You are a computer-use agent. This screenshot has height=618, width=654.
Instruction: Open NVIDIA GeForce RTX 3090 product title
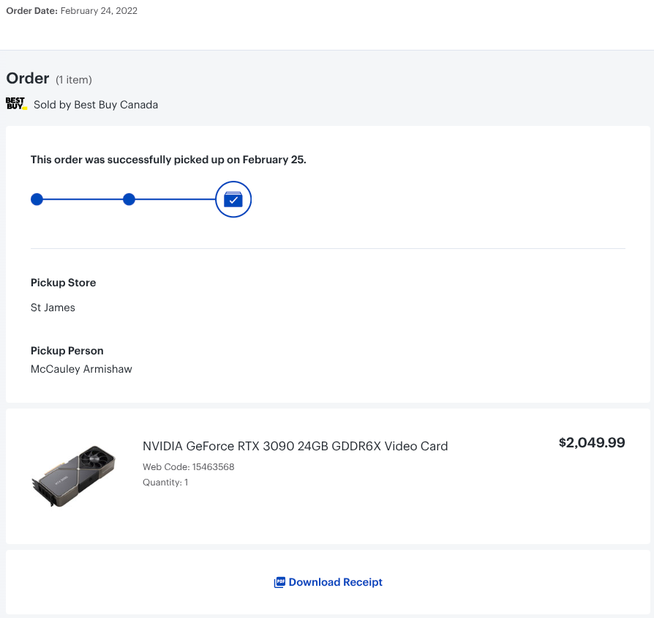295,446
